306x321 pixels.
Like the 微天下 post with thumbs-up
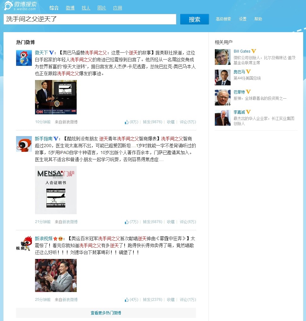(127, 122)
